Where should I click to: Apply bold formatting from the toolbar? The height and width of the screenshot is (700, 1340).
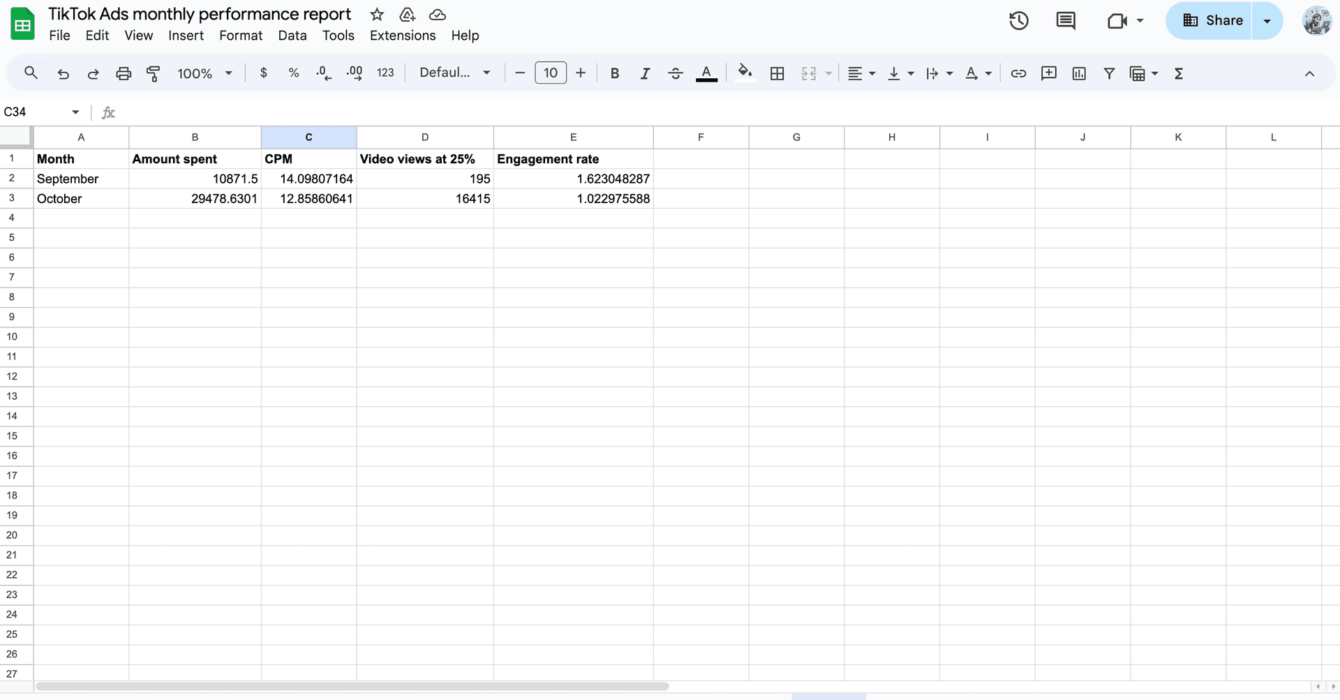pos(614,73)
